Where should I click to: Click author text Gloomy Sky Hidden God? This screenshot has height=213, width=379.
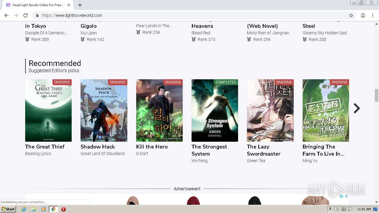[x=325, y=33]
